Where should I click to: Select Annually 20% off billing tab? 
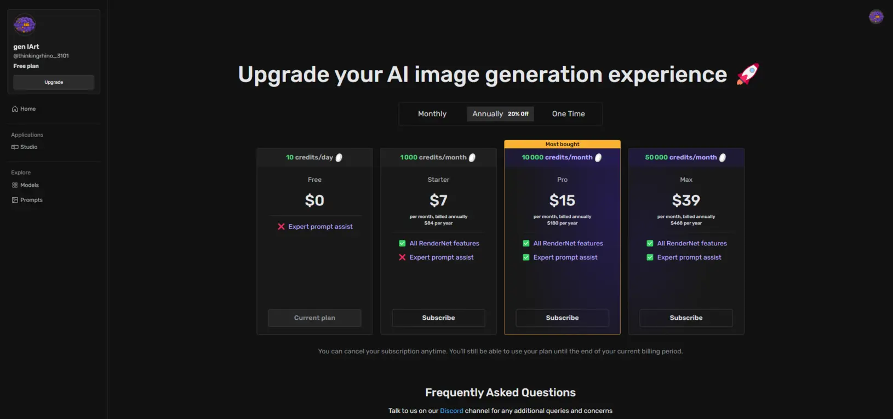(500, 114)
